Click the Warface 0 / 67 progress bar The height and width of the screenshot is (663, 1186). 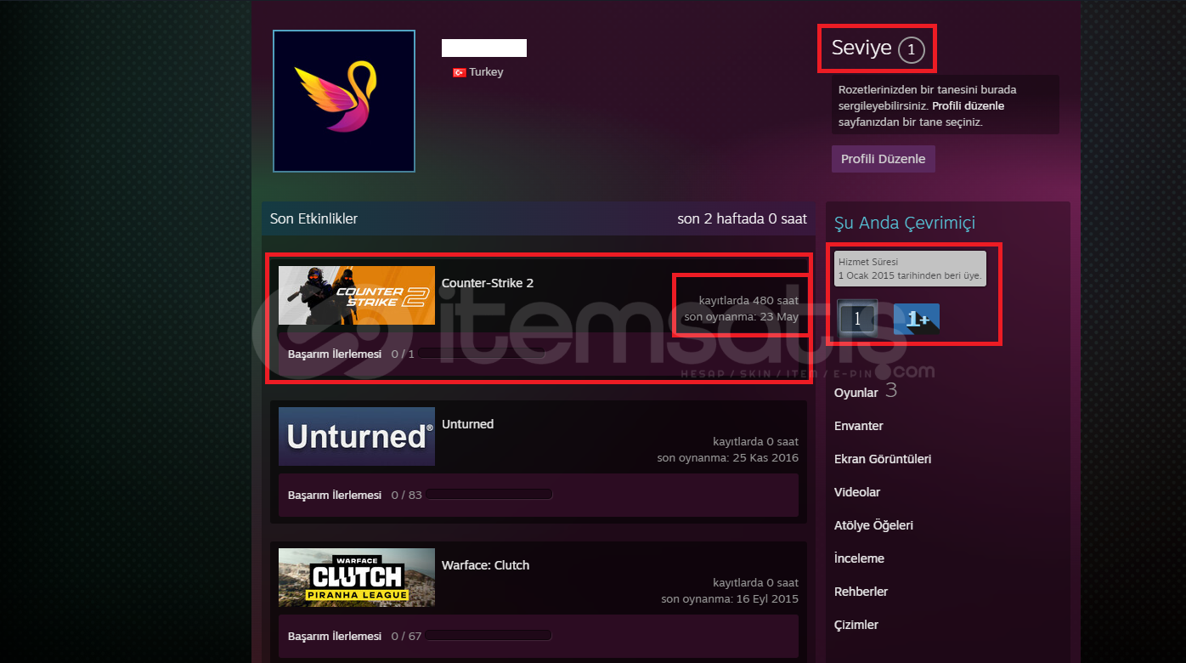(489, 636)
